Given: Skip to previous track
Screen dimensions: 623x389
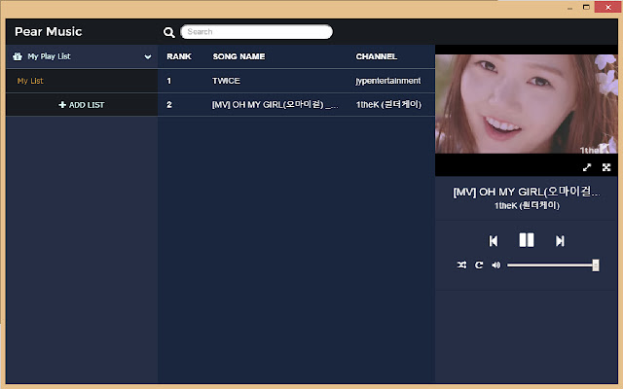Looking at the screenshot, I should 494,241.
